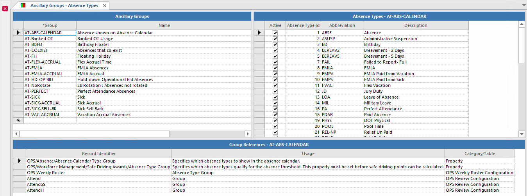Select the new-row asterisk in Ancillary Groups

18,120
